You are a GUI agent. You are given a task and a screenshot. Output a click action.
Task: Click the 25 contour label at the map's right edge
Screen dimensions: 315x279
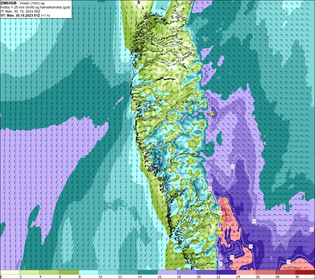pyautogui.click(x=312, y=229)
